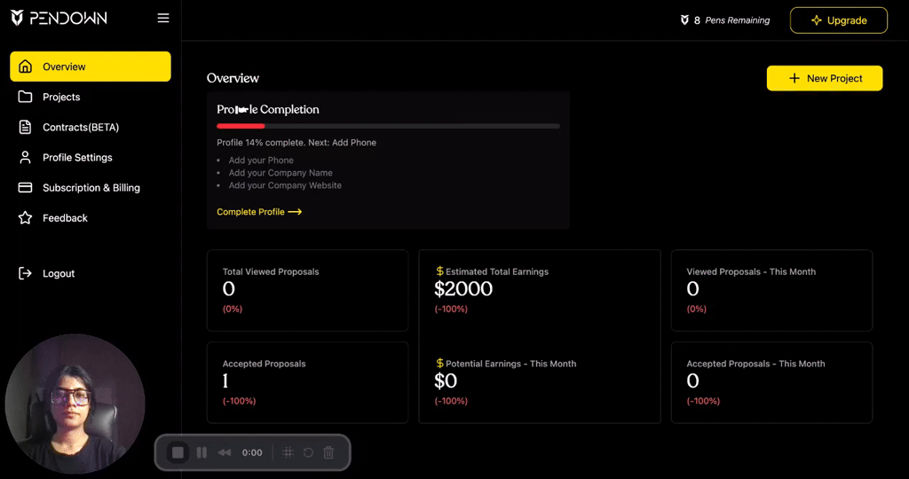Stop the screen recording
This screenshot has height=479, width=909.
(x=178, y=452)
